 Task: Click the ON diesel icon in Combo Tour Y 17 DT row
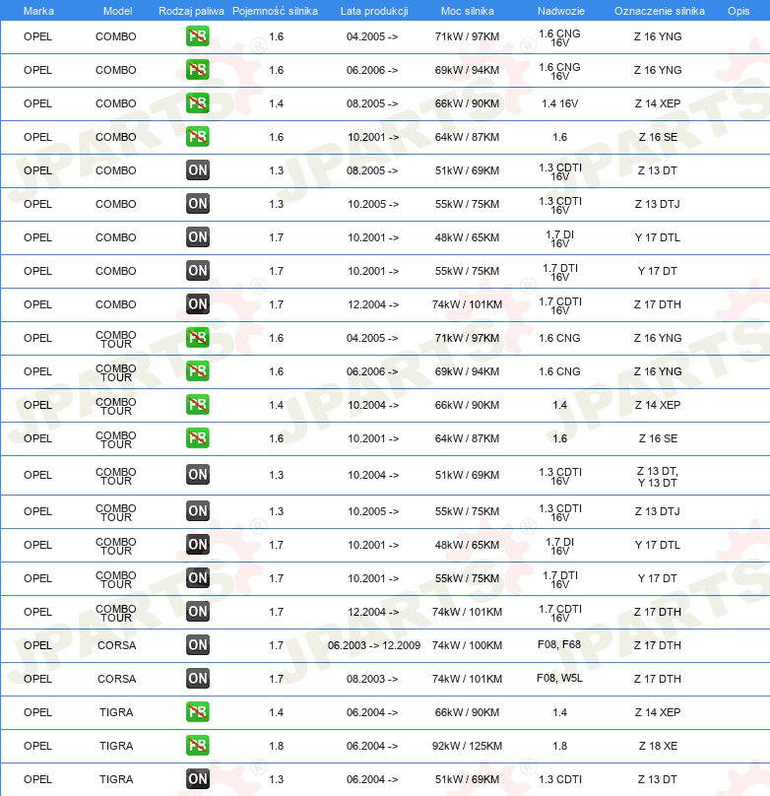click(x=197, y=578)
